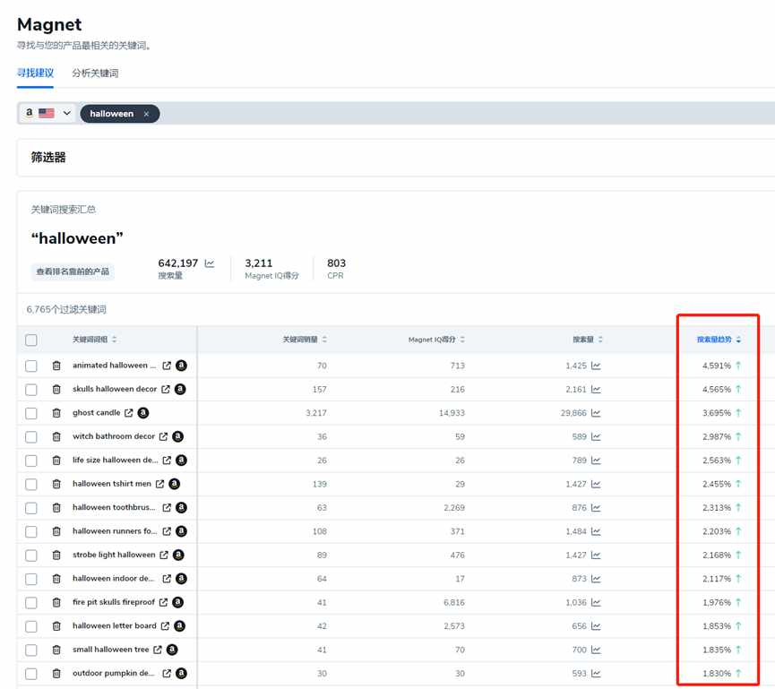Switch to the 寻找建议 tab
This screenshot has width=775, height=689.
(35, 73)
